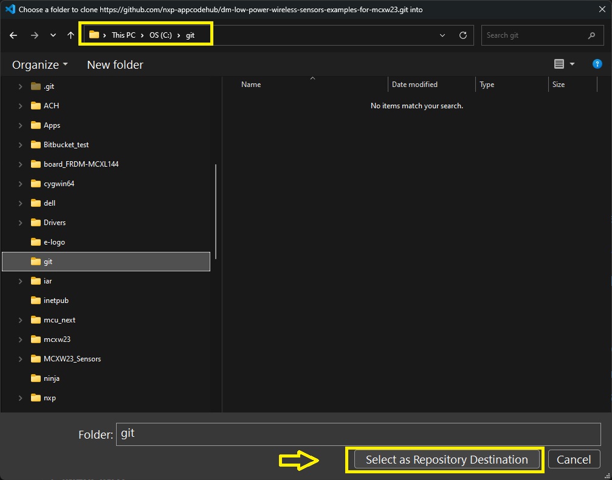Sort files by Date modified column
This screenshot has height=480, width=612.
click(414, 85)
